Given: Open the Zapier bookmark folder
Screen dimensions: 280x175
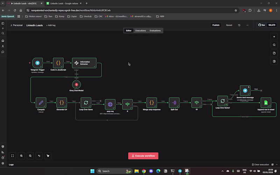Looking at the screenshot, I should tap(72, 16).
